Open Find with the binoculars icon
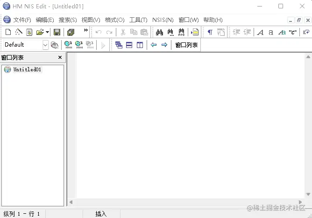The height and width of the screenshot is (218, 312). (x=159, y=32)
